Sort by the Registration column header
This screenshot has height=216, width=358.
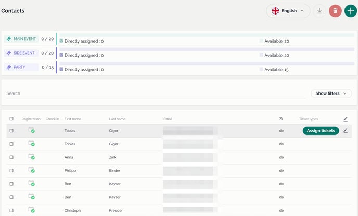click(31, 119)
